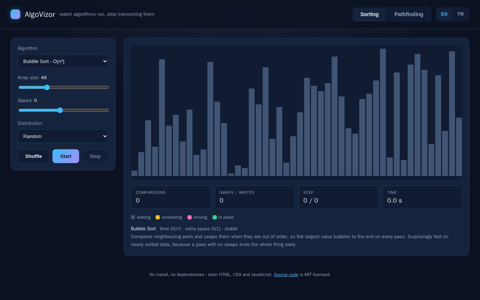
Task: Adjust the Array size slider
Action: (x=64, y=87)
